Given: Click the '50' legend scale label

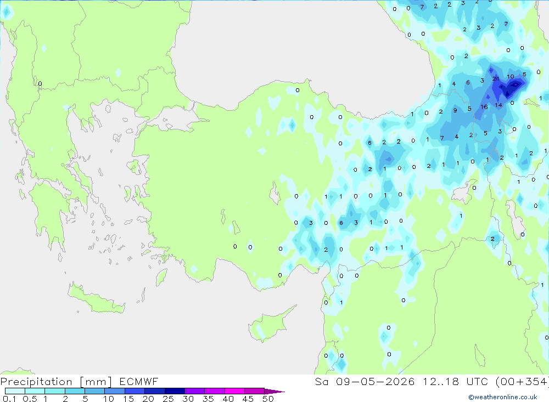Looking at the screenshot, I should pos(268,399).
